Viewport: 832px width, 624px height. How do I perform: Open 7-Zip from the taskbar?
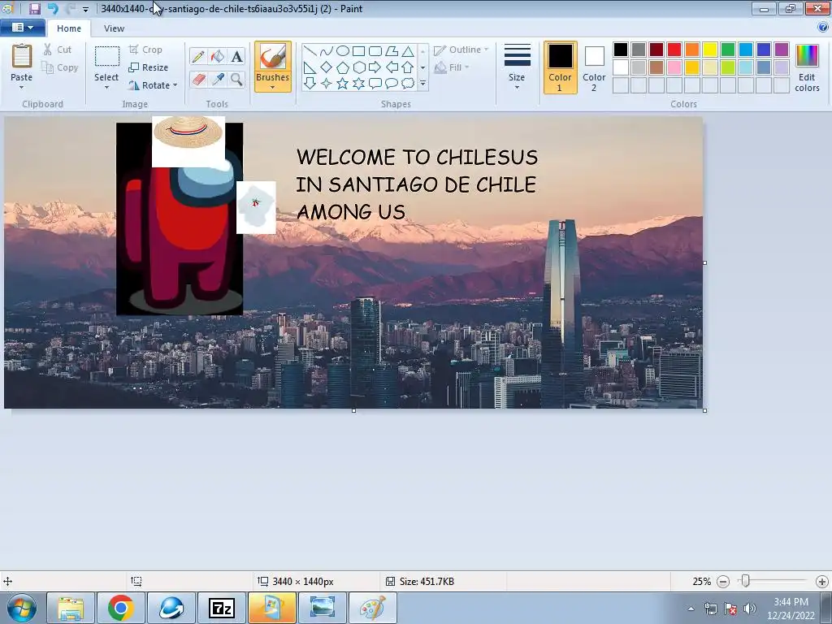coord(222,608)
